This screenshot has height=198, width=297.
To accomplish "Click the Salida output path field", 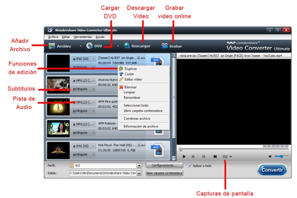I will coord(103,173).
